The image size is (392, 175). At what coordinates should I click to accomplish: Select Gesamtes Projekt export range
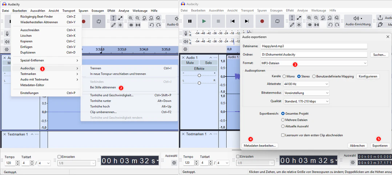(283, 114)
